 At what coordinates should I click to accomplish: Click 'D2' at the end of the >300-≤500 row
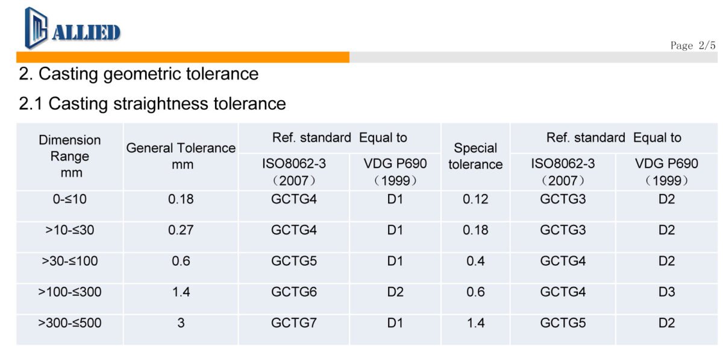(666, 323)
